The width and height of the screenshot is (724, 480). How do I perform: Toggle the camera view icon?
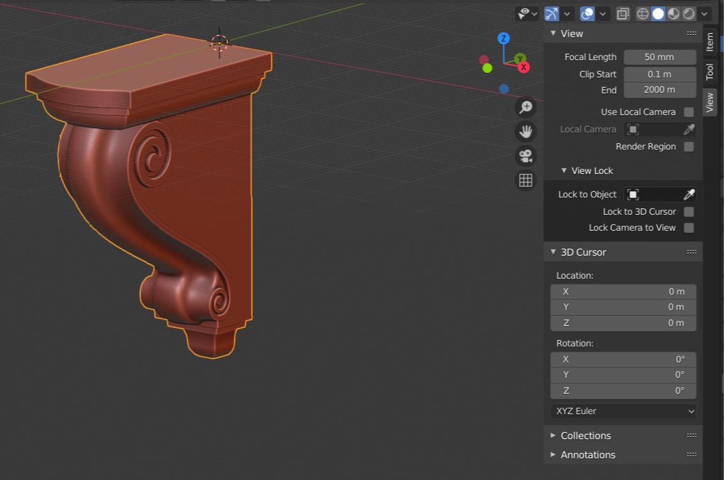[x=525, y=156]
